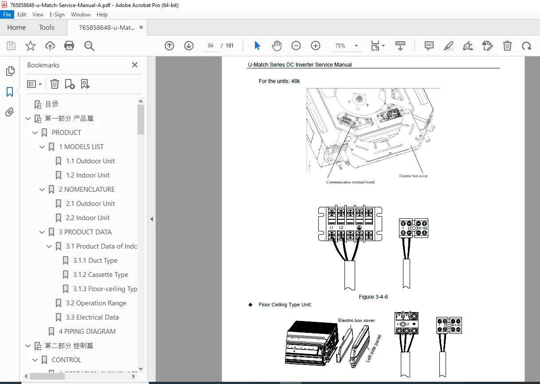Open the Sign document tool

(x=468, y=46)
